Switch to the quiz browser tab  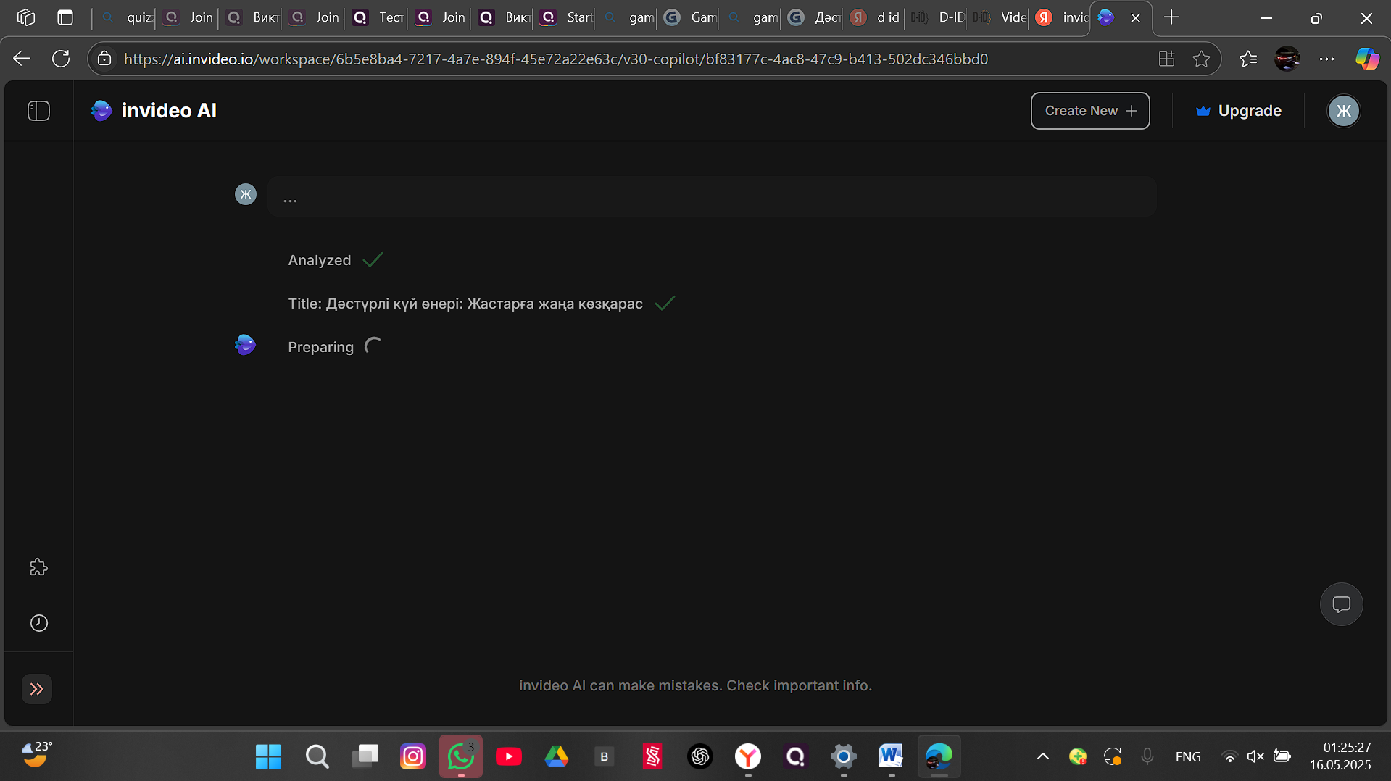[126, 17]
